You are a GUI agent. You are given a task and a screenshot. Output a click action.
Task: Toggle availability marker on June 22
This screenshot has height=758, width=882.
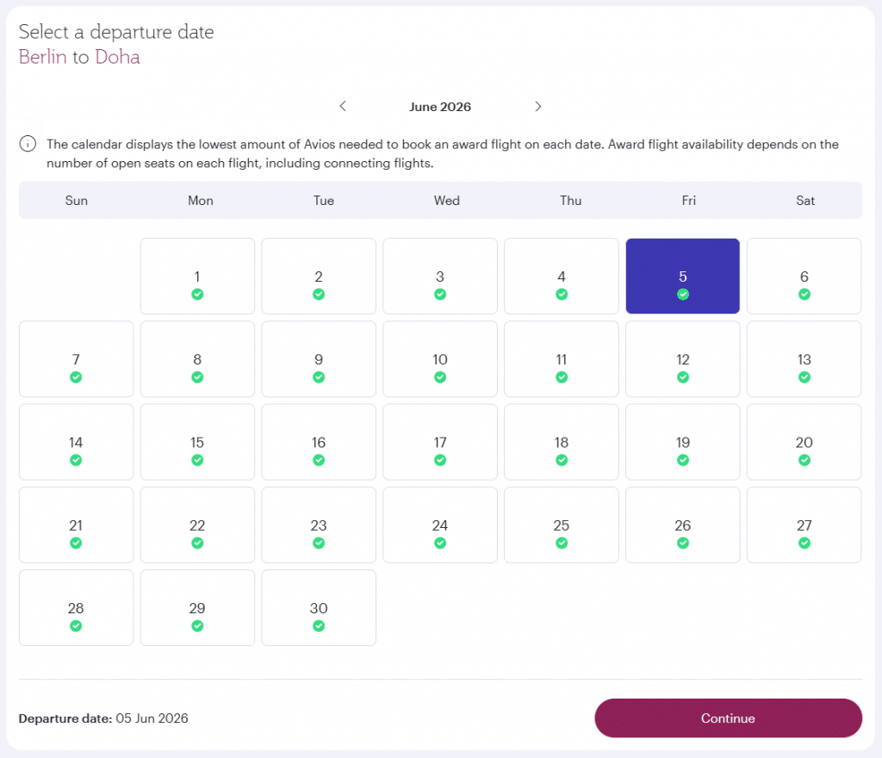(x=197, y=543)
